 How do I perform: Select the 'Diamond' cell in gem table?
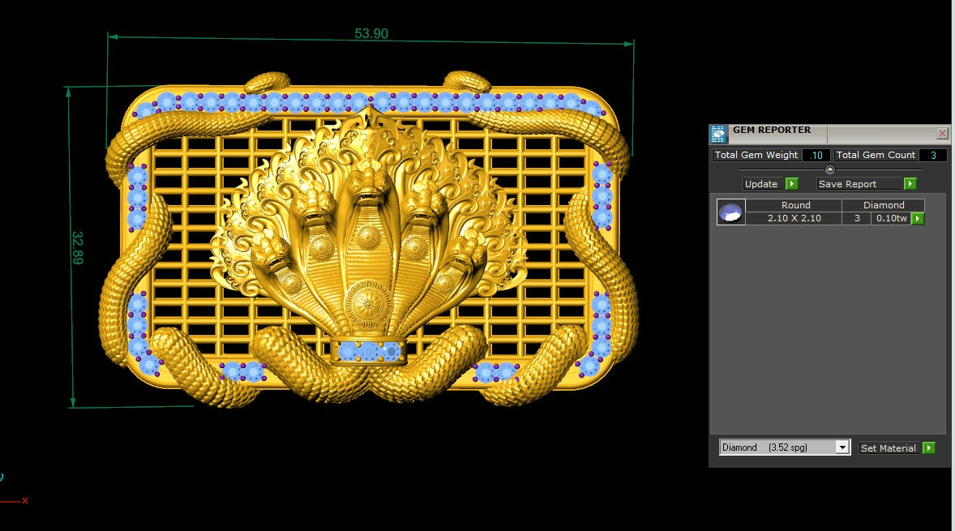[x=883, y=205]
